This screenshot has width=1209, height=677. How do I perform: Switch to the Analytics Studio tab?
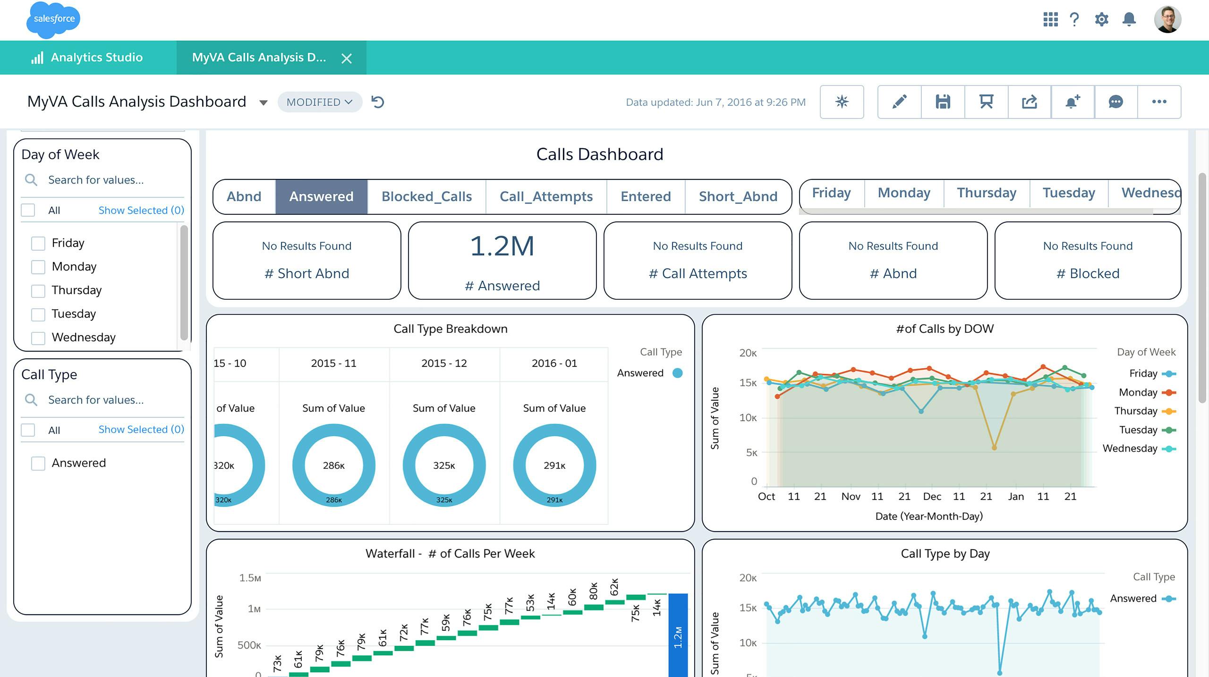[88, 58]
